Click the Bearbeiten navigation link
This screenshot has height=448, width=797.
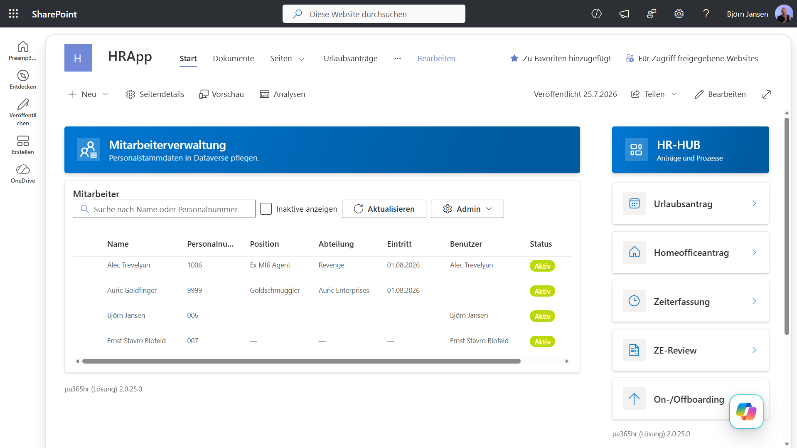[x=436, y=58]
